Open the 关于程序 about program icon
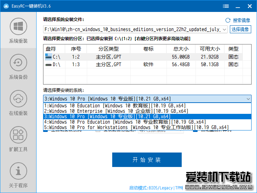This screenshot has width=257, height=193. tap(18, 171)
